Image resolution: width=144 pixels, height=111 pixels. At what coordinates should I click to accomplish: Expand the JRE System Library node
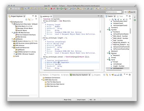(x=12, y=41)
